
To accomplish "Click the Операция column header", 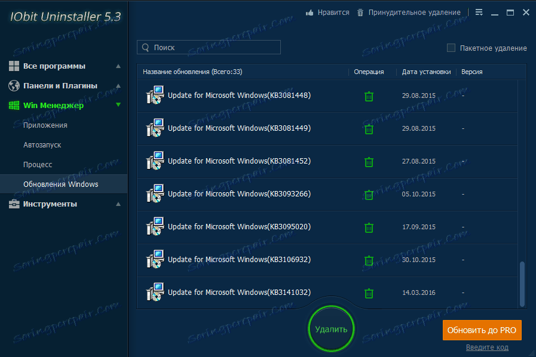I will pyautogui.click(x=369, y=72).
